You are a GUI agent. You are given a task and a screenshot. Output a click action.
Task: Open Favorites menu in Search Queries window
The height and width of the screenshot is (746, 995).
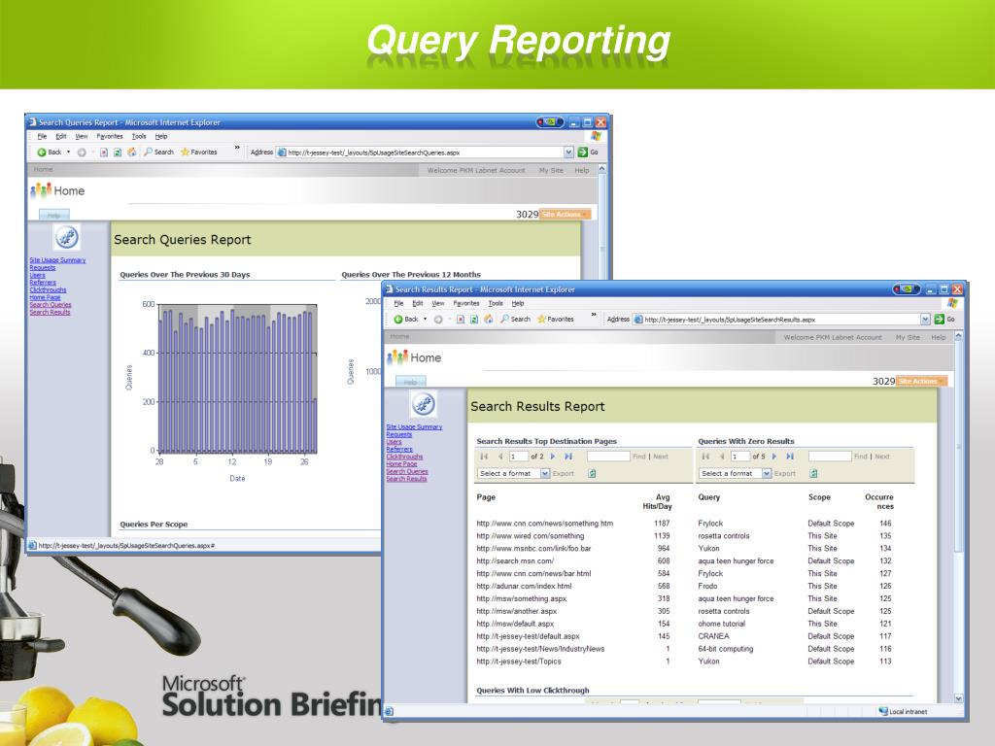coord(109,137)
